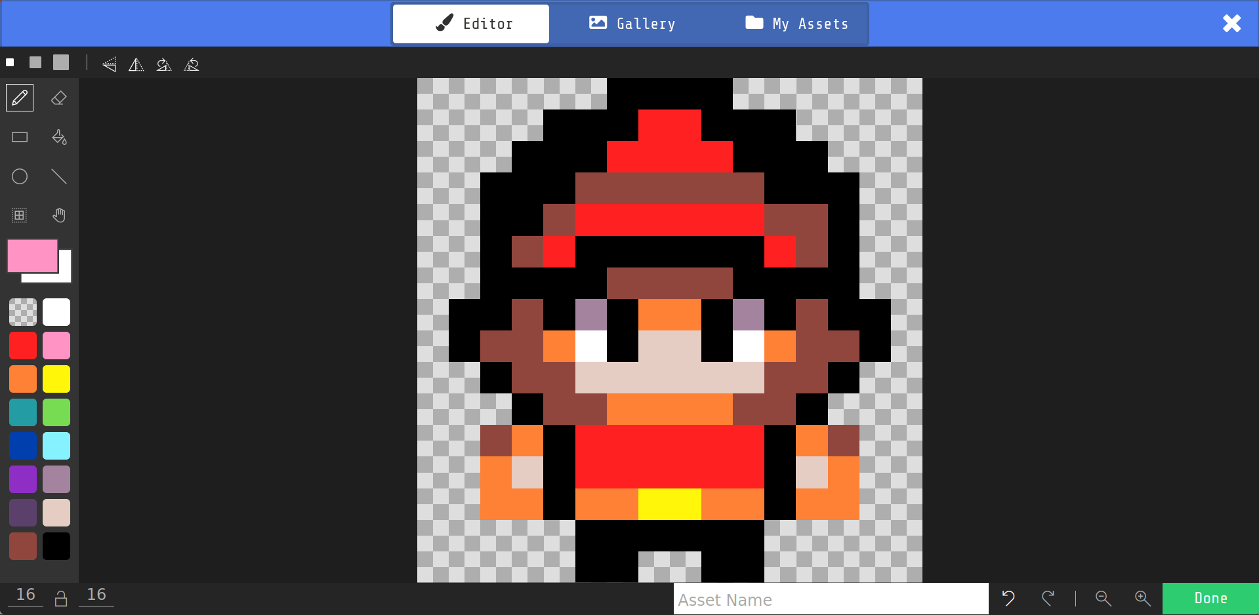Screen dimensions: 1259x615
Task: Select the Rectangle shape tool
Action: click(x=20, y=137)
